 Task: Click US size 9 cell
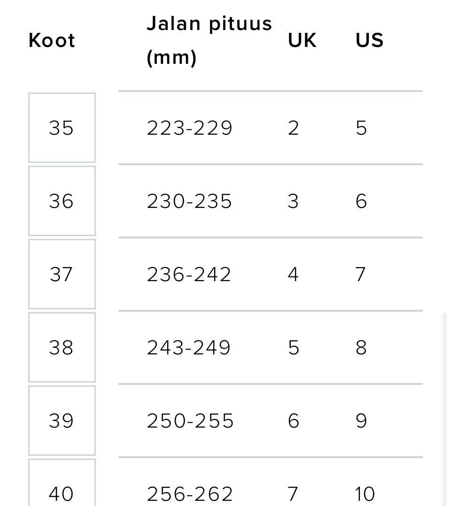[361, 421]
